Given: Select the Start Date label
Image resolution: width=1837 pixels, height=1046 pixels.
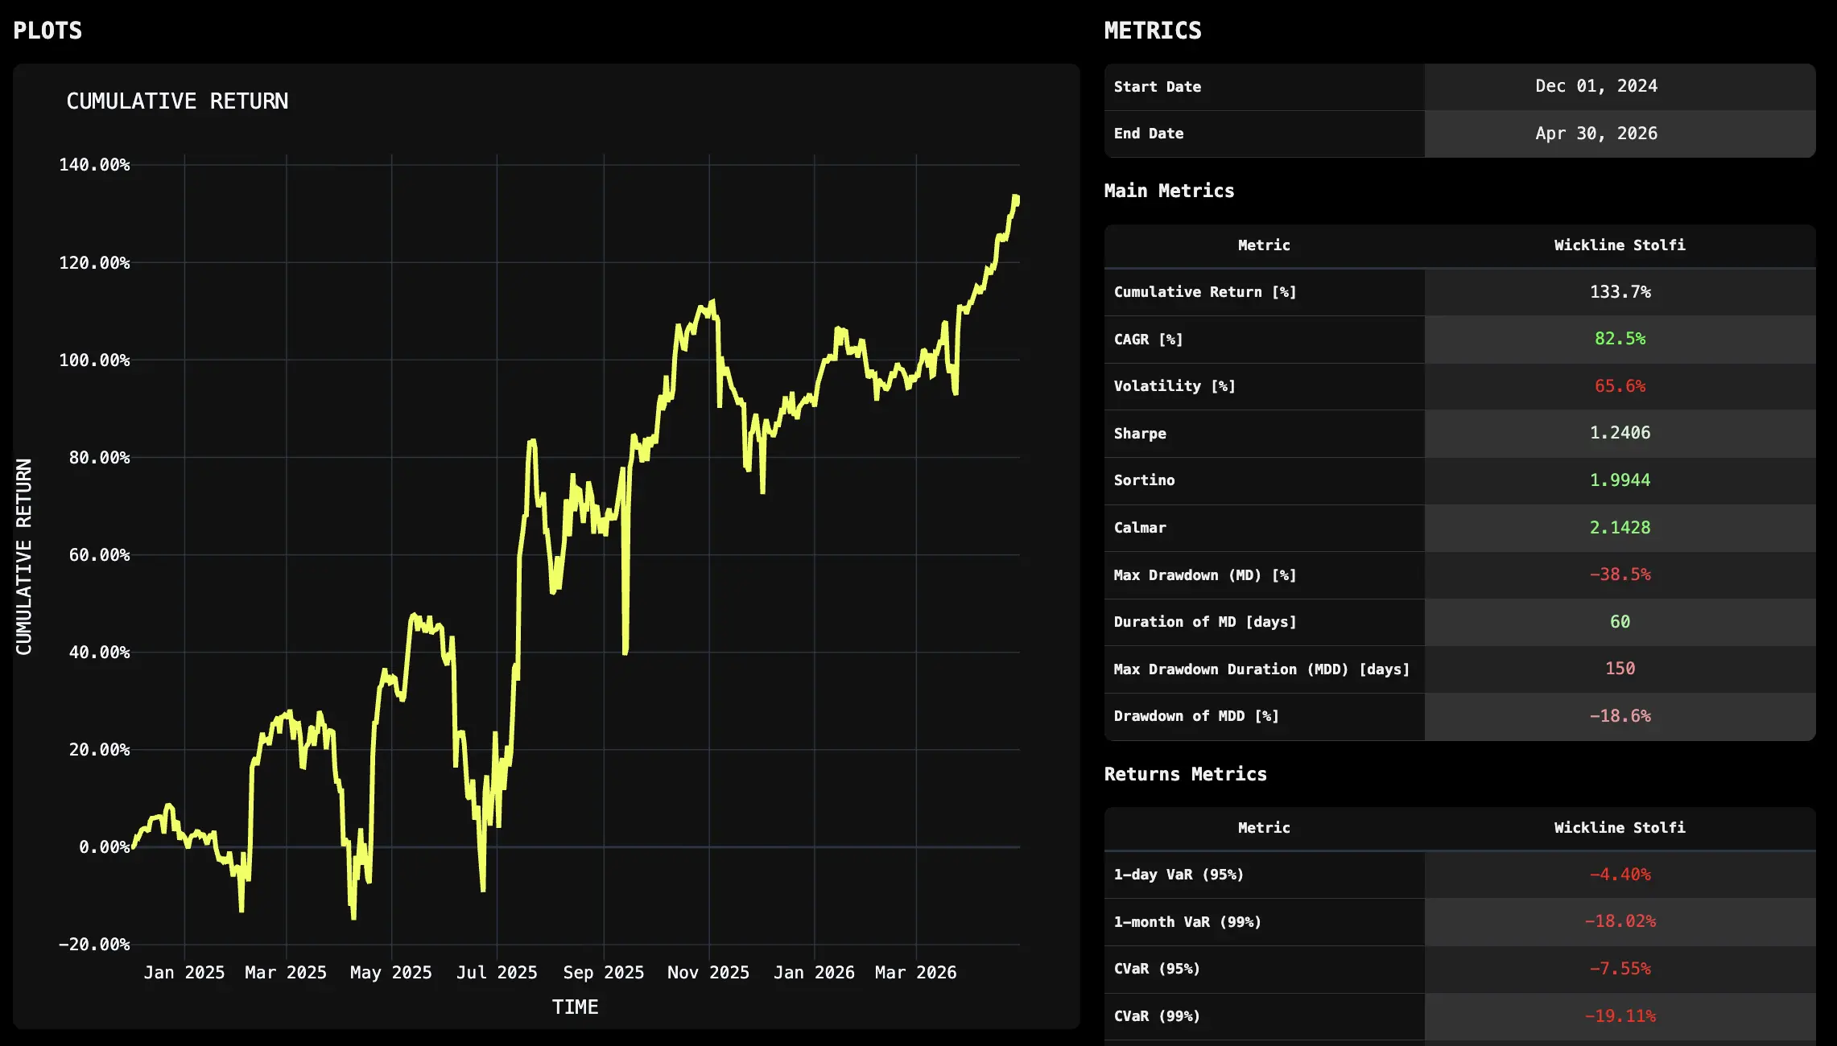Looking at the screenshot, I should (x=1158, y=87).
